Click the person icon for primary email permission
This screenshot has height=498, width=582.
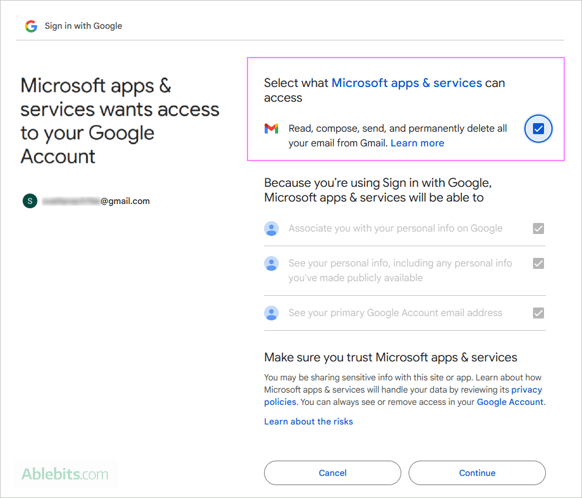click(271, 312)
